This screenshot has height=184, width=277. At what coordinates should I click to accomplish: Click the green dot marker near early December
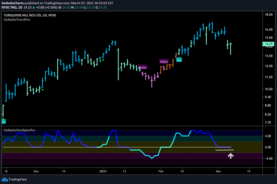click(x=43, y=90)
